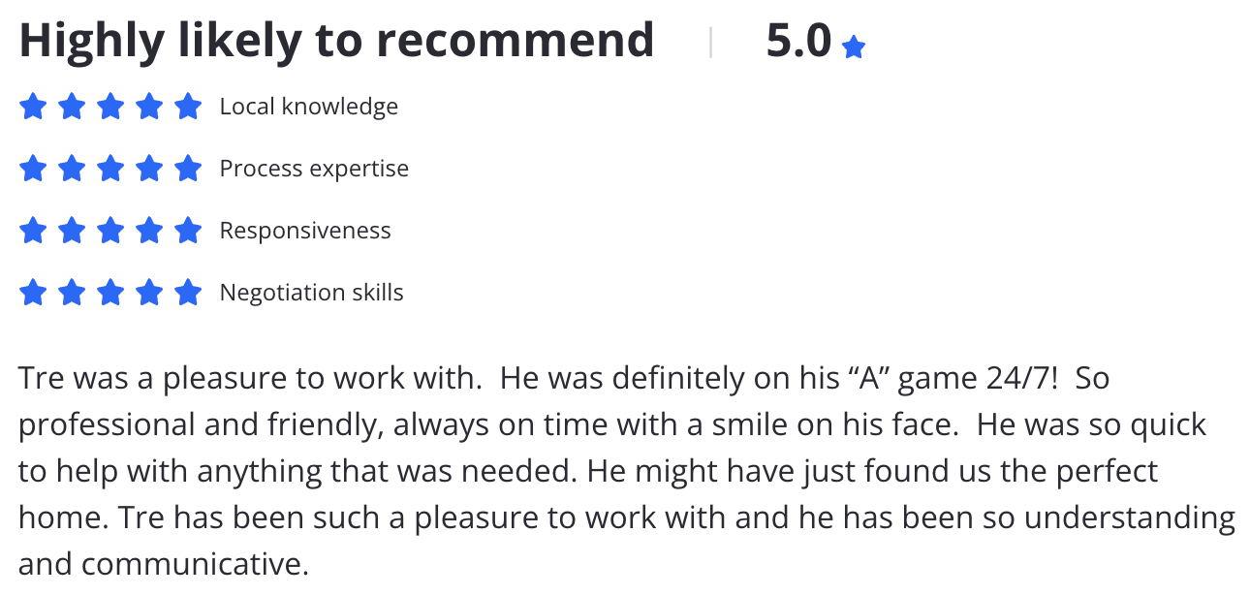The height and width of the screenshot is (596, 1250).
Task: Click the fourth star of Responsiveness
Action: (149, 230)
